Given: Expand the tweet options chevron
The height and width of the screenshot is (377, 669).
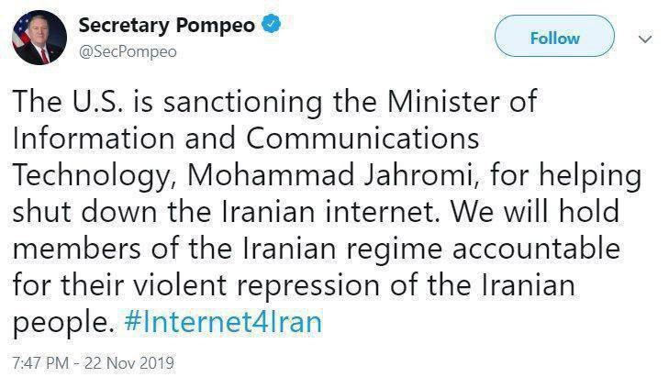Looking at the screenshot, I should (x=644, y=39).
